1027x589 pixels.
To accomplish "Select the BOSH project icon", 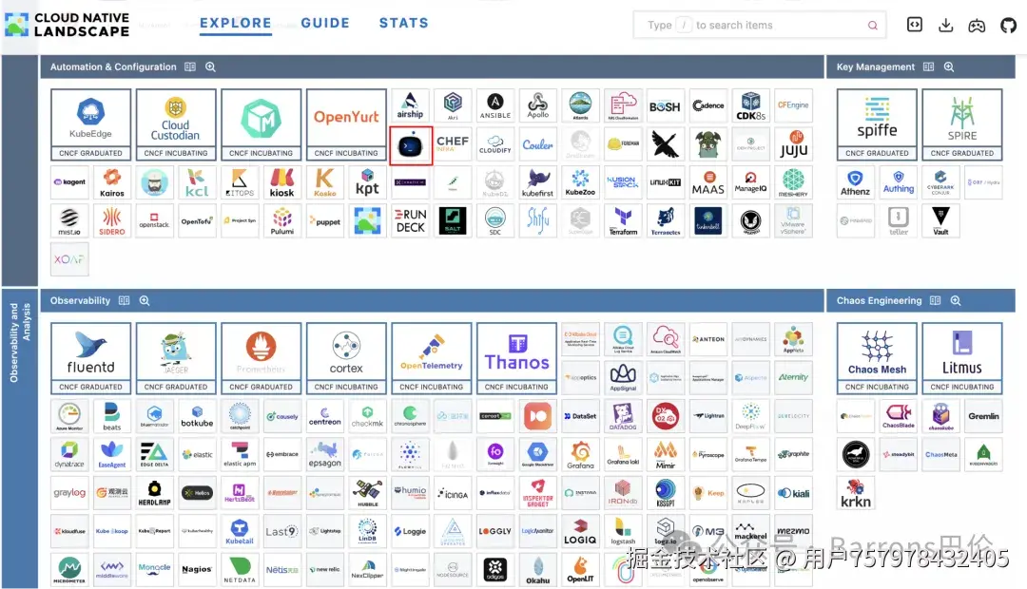I will 665,105.
